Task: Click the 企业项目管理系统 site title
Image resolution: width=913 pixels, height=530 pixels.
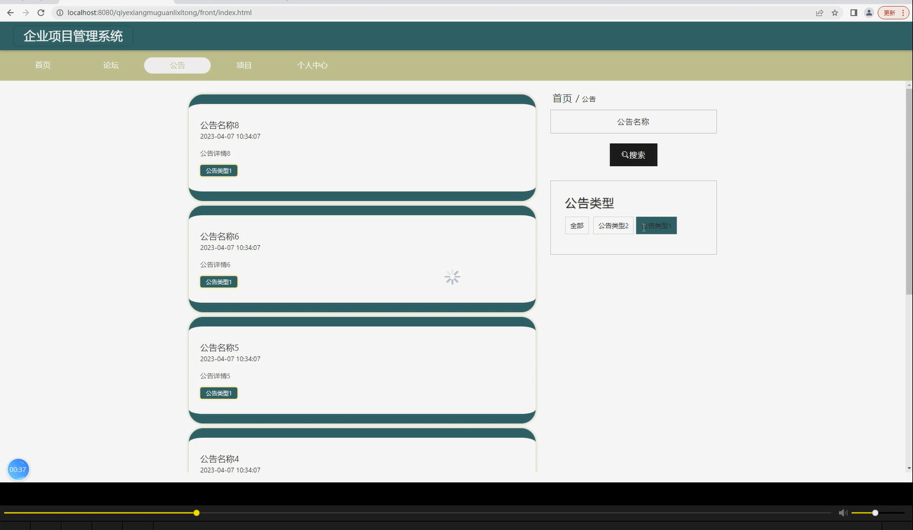Action: click(x=73, y=36)
